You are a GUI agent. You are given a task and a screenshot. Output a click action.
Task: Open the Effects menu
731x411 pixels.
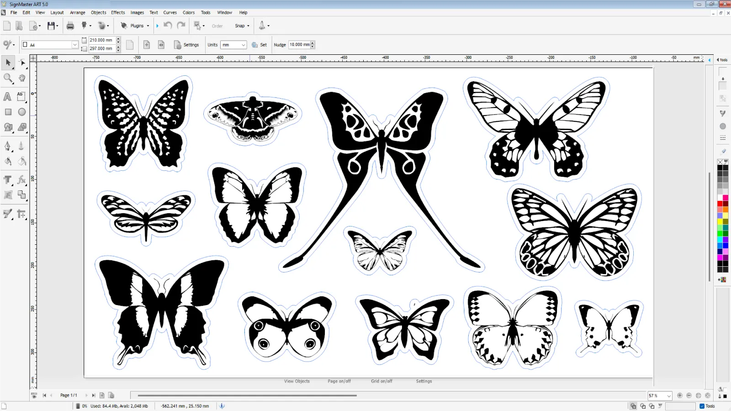coord(118,12)
